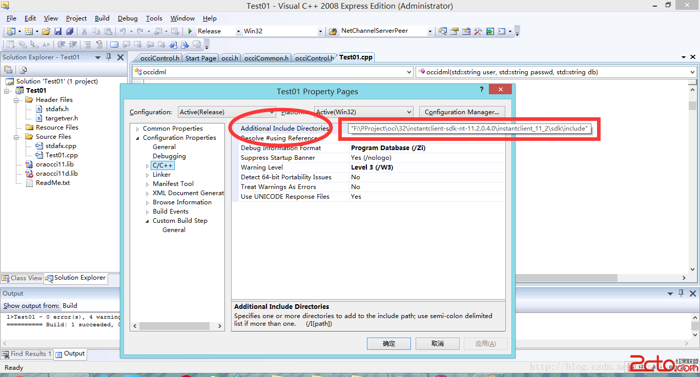Viewport: 700px width, 377px height.
Task: Open the Build menu
Action: [x=102, y=18]
